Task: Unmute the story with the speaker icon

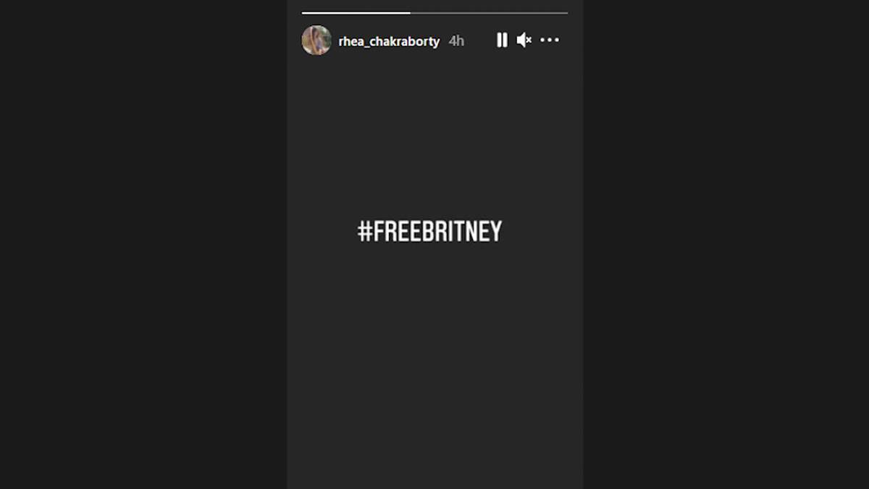Action: 524,41
